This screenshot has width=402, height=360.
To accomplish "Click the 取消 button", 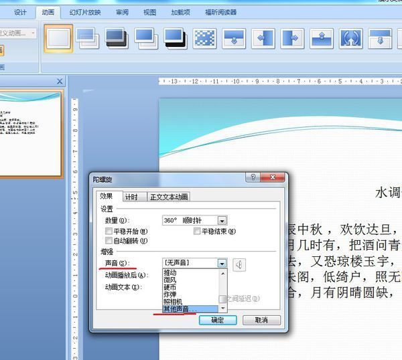I will coord(256,321).
